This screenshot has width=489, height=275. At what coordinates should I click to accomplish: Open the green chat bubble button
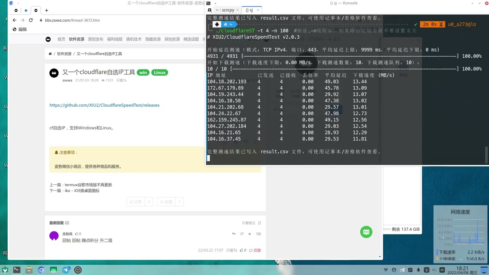(366, 232)
